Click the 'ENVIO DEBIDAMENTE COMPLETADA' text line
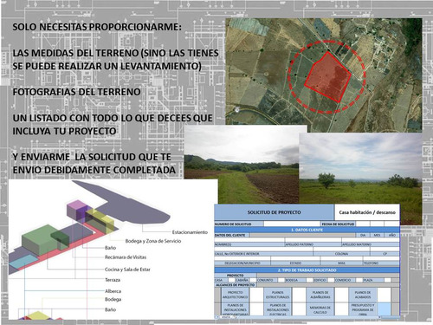This screenshot has width=433, height=325. pos(94,170)
